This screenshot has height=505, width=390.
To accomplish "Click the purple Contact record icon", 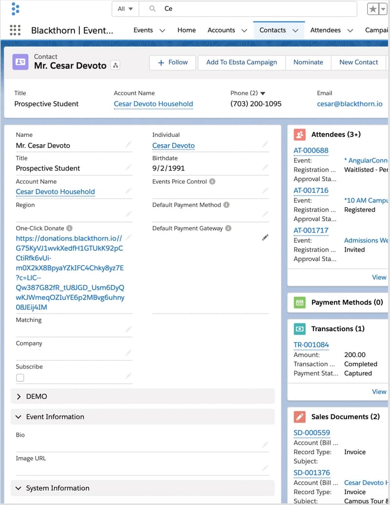I will [x=20, y=61].
